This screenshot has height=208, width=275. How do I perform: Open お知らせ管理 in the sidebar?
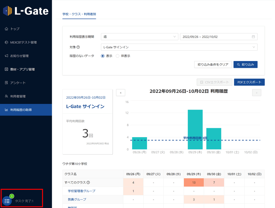[x=26, y=56]
